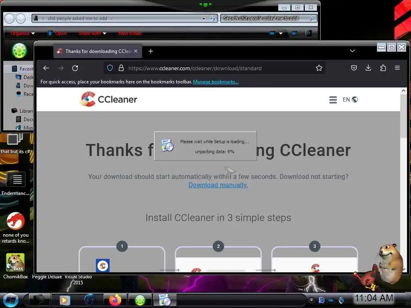Select Documents in Explorer sidebar
The height and width of the screenshot is (308, 411).
24,120
